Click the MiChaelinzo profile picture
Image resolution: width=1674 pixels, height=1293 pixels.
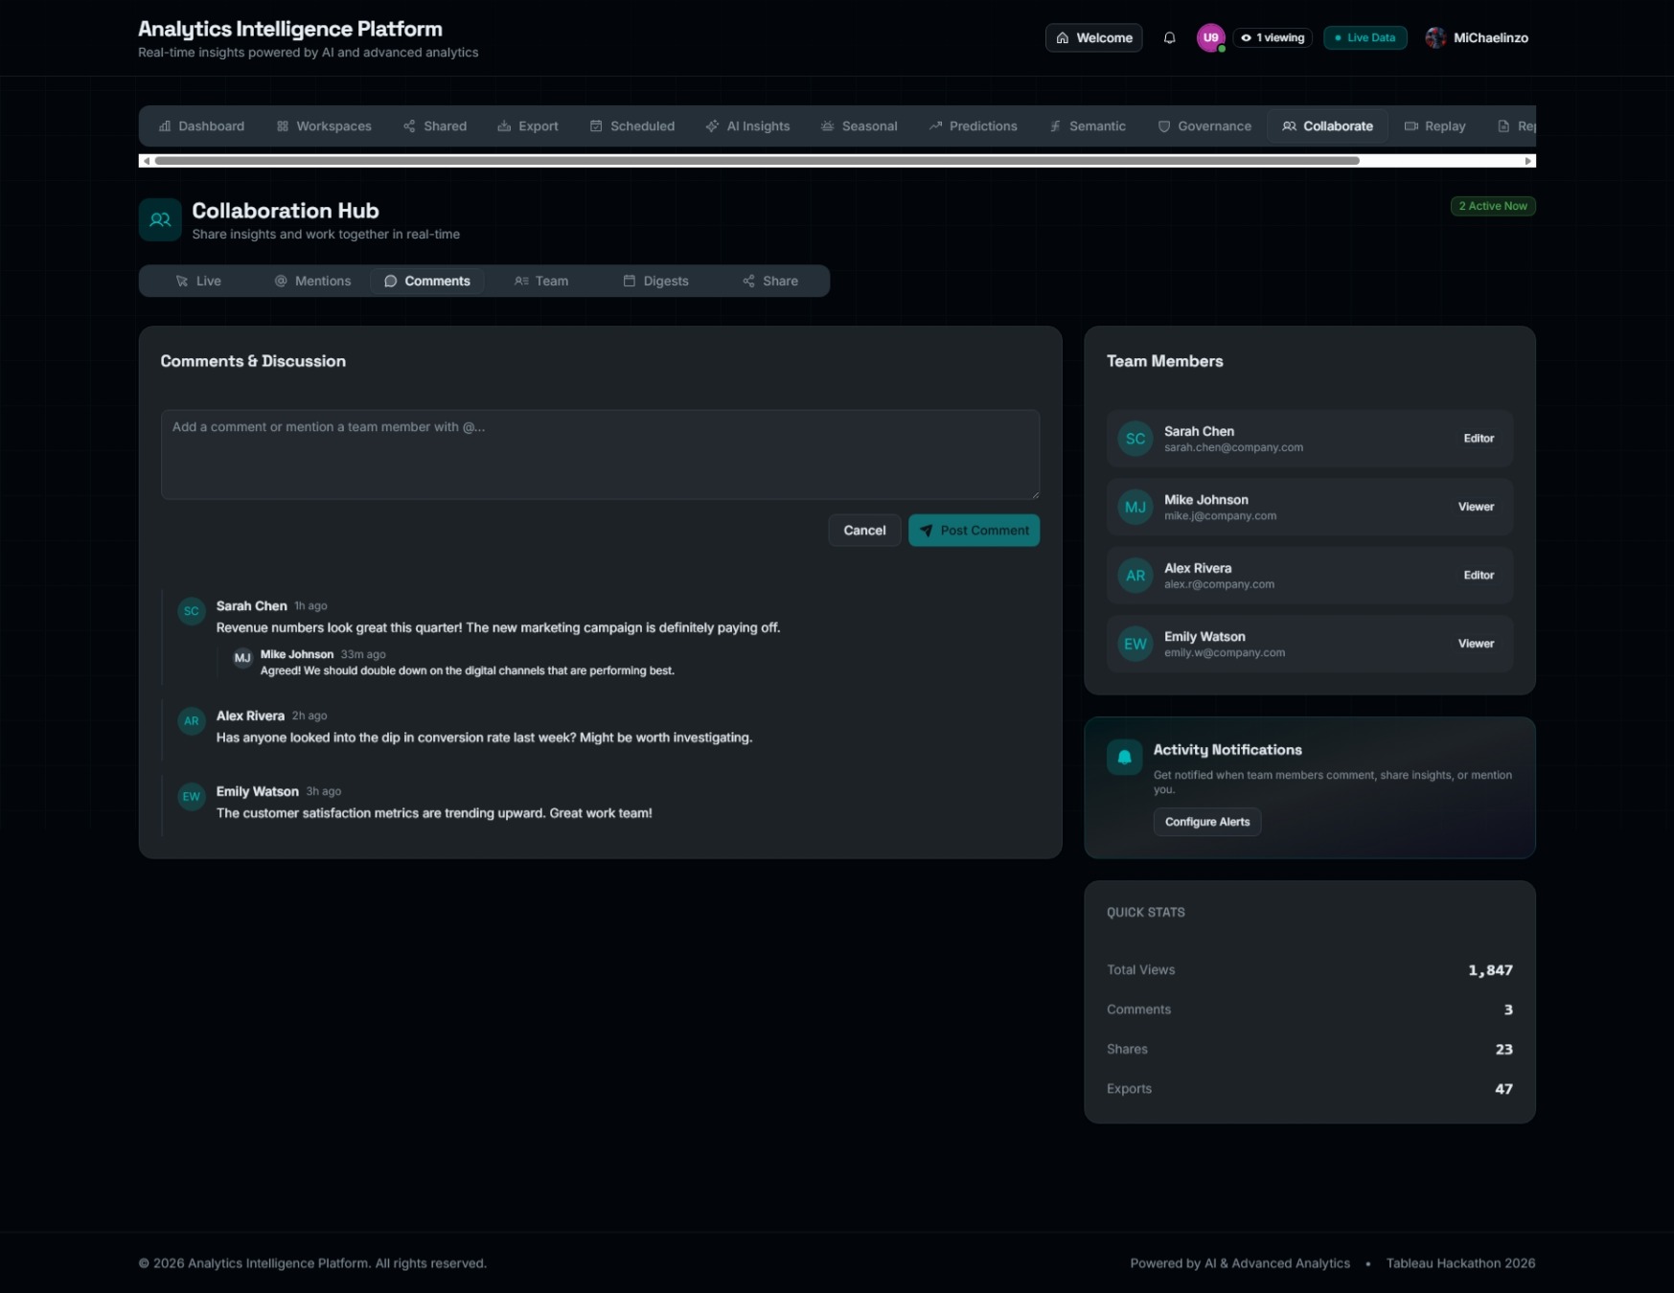pos(1435,38)
